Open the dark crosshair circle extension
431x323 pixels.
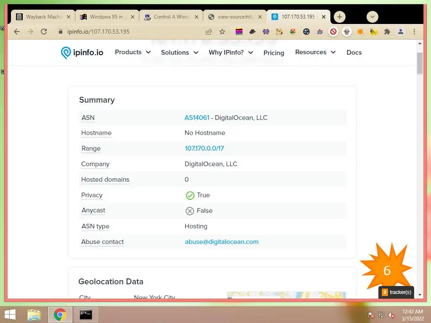pos(306,32)
